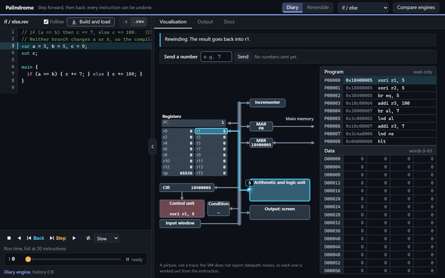445x278 pixels.
Task: Select program row P00002 br eq, 5
Action: tap(378, 95)
